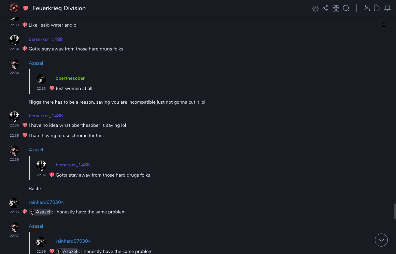This screenshot has height=254, width=396.
Task: Click shield icon beside 'I hate having to use chrome'
Action: point(25,135)
